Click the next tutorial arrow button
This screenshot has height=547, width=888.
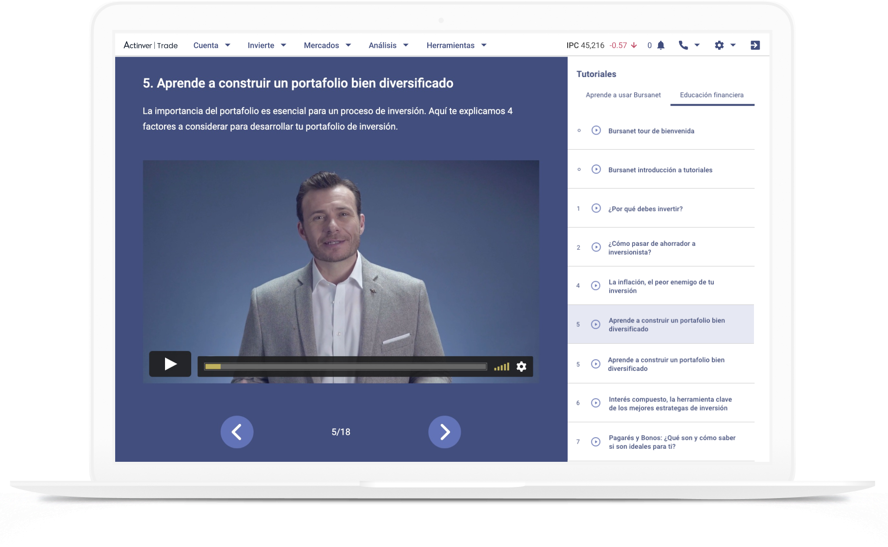click(444, 432)
